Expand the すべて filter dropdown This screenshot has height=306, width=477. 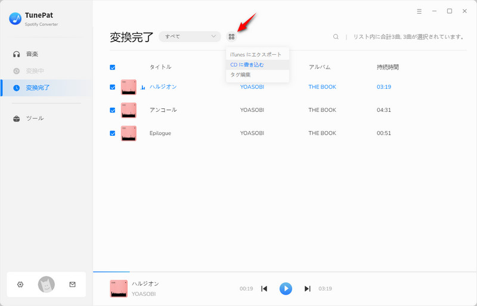(x=190, y=36)
